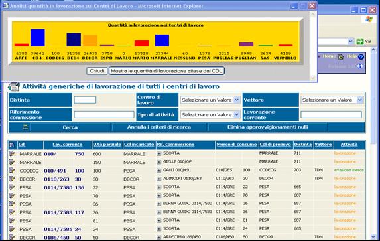The width and height of the screenshot is (380, 241).
Task: Click the popup scrollbar up arrow
Action: point(312,15)
